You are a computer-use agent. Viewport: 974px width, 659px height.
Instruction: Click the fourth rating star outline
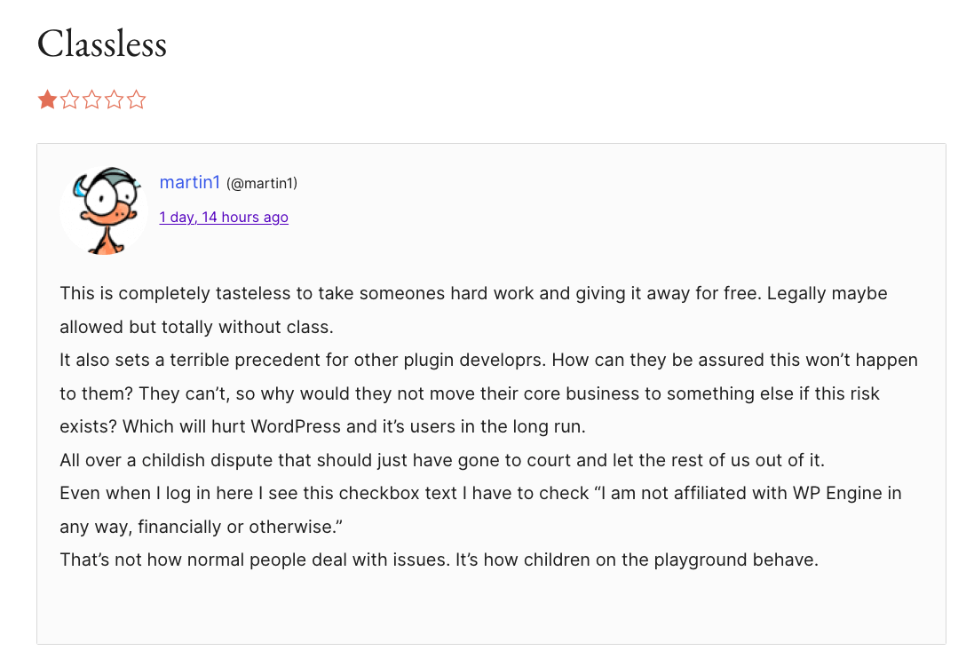click(x=115, y=100)
